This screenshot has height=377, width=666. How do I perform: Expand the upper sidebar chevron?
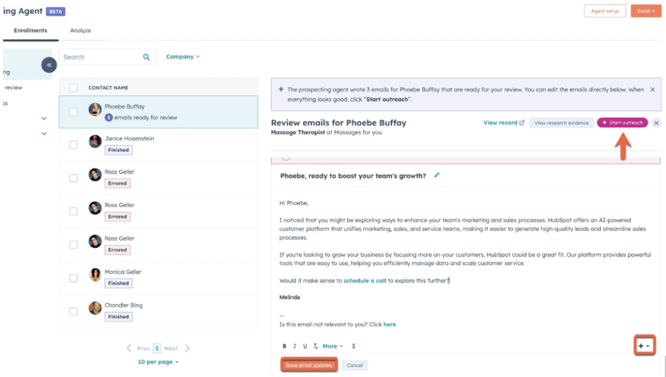tap(44, 118)
